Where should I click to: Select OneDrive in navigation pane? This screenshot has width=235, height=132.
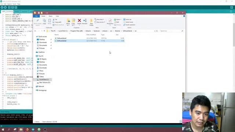click(41, 52)
